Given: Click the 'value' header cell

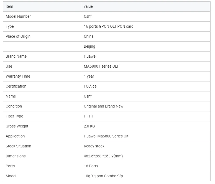Looking at the screenshot, I should click(88, 6).
